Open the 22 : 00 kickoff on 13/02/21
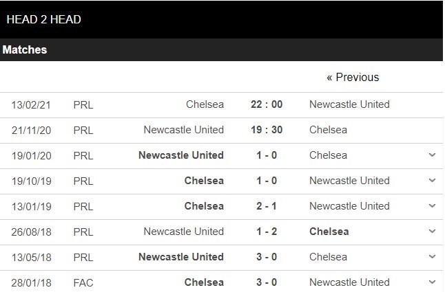Image resolution: width=445 pixels, height=292 pixels. pyautogui.click(x=267, y=104)
